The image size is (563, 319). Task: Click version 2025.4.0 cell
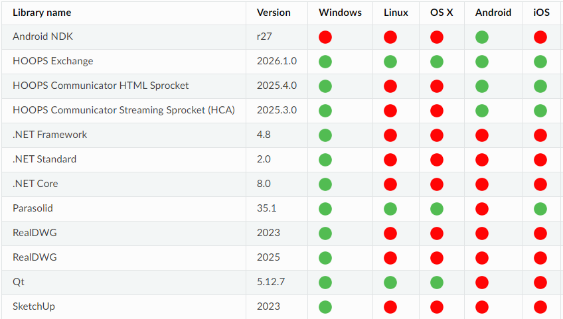[x=277, y=86]
